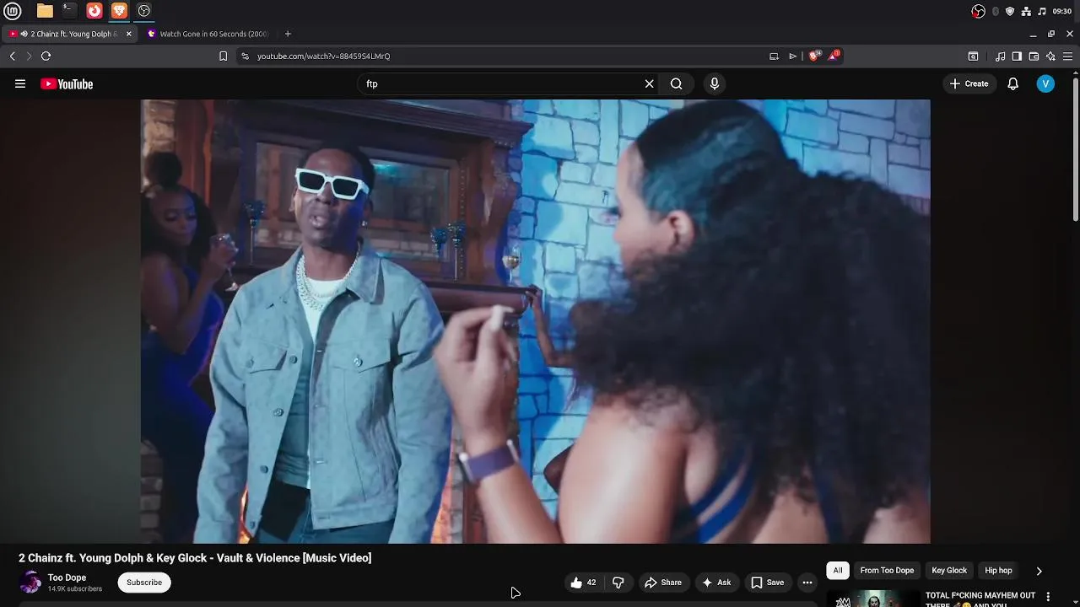Image resolution: width=1080 pixels, height=607 pixels.
Task: Open YouTube notifications bell
Action: click(x=1012, y=83)
